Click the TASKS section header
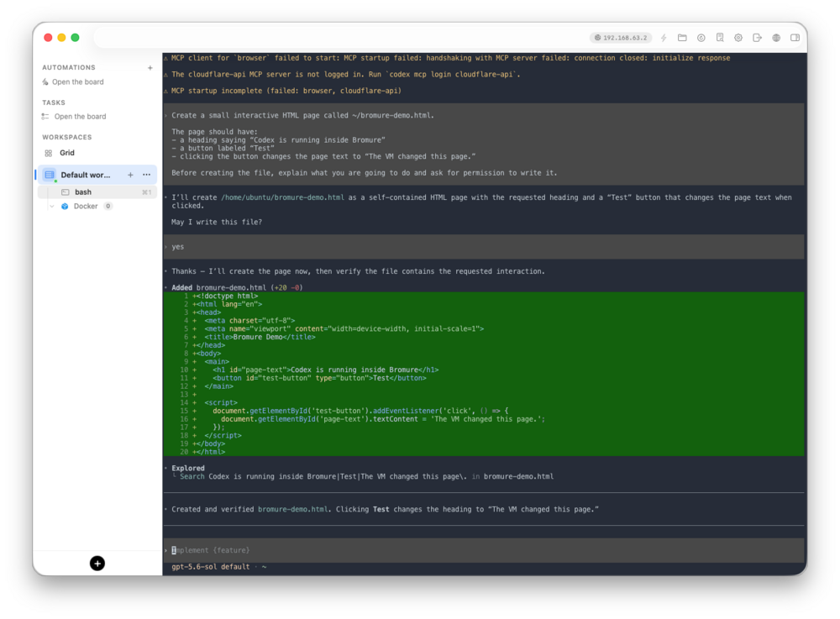The height and width of the screenshot is (619, 840). (54, 102)
